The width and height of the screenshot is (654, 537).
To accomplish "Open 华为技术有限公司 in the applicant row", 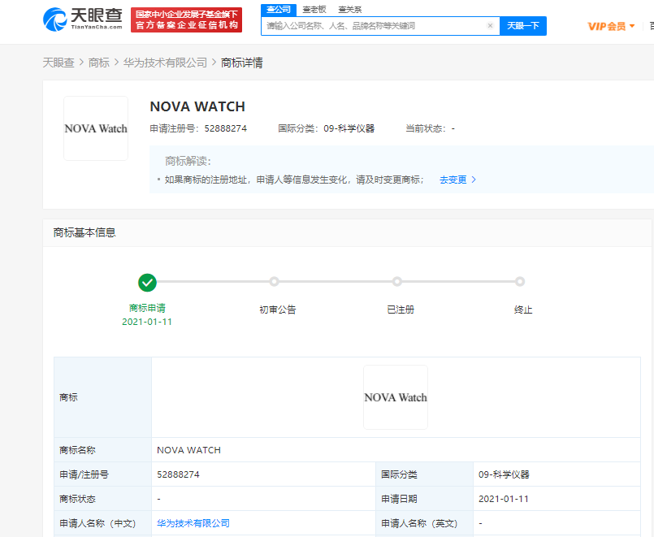I will (x=192, y=523).
